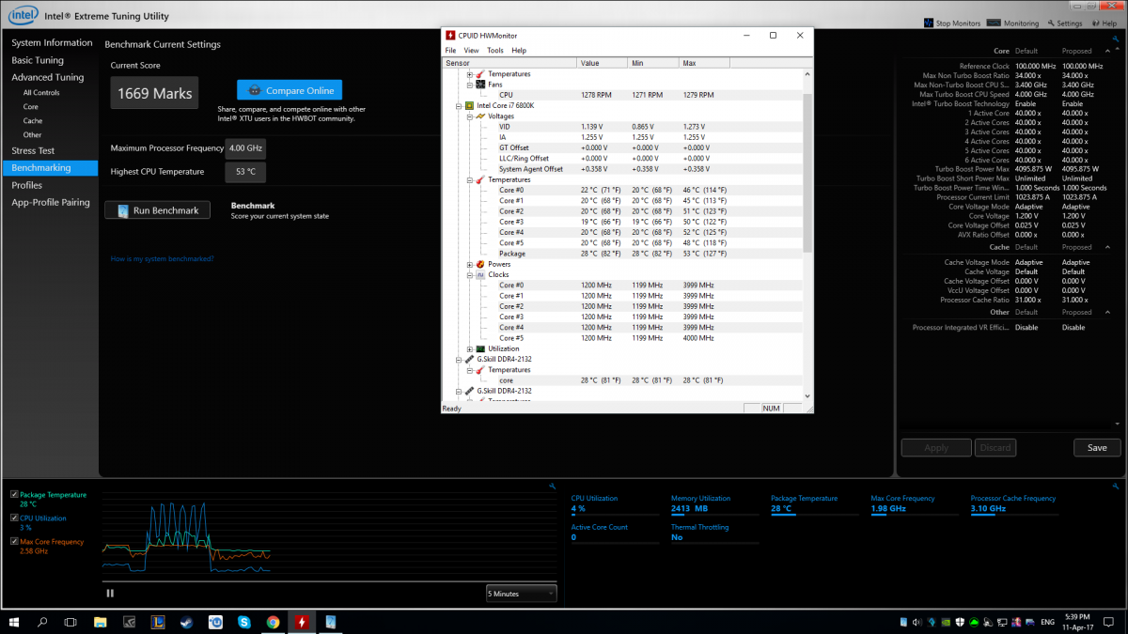Image resolution: width=1128 pixels, height=634 pixels.
Task: Open Profiles in XTU sidebar
Action: pos(27,185)
